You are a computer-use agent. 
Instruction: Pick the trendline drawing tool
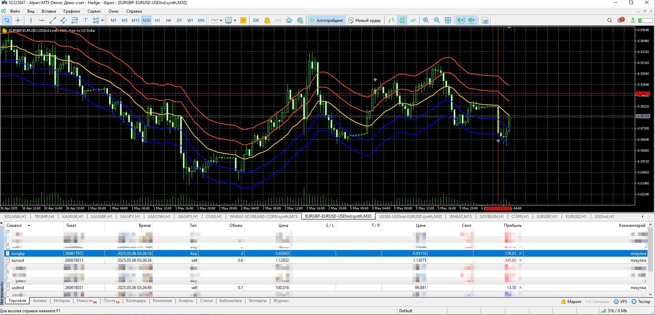point(53,20)
